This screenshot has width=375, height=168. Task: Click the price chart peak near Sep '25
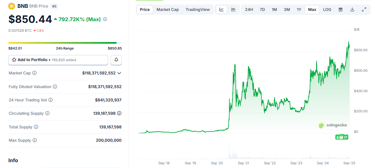coord(349,42)
